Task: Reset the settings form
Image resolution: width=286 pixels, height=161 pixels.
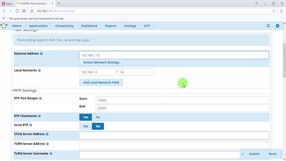Action: 273,154
